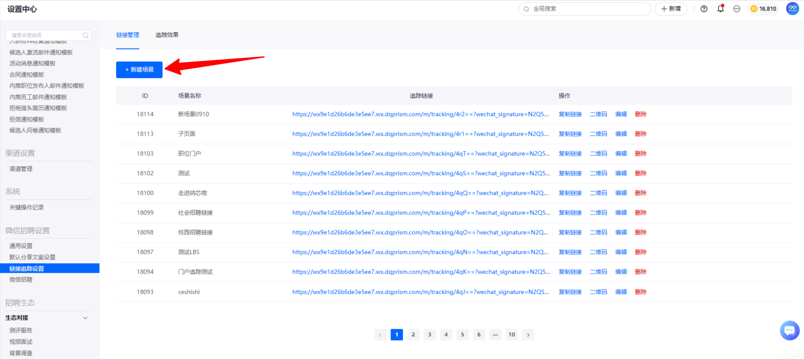Open 视频面试 in the sidebar
804x359 pixels.
point(21,342)
